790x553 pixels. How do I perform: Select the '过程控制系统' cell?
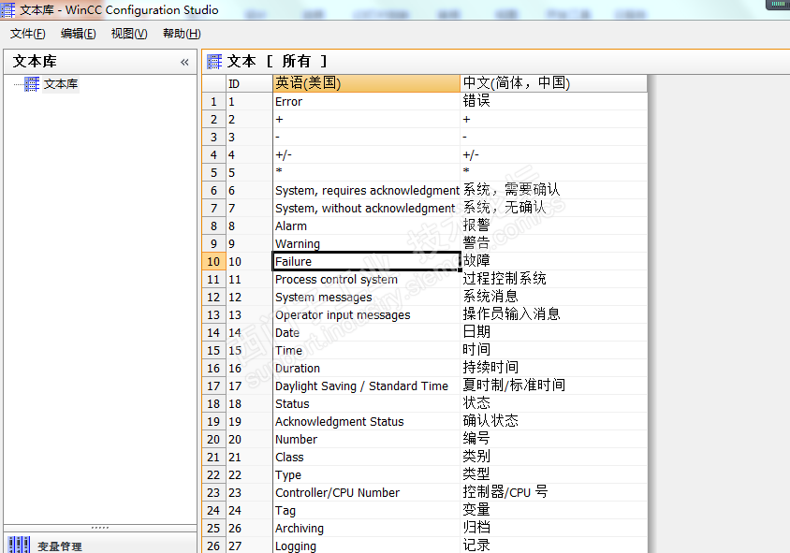coord(554,280)
